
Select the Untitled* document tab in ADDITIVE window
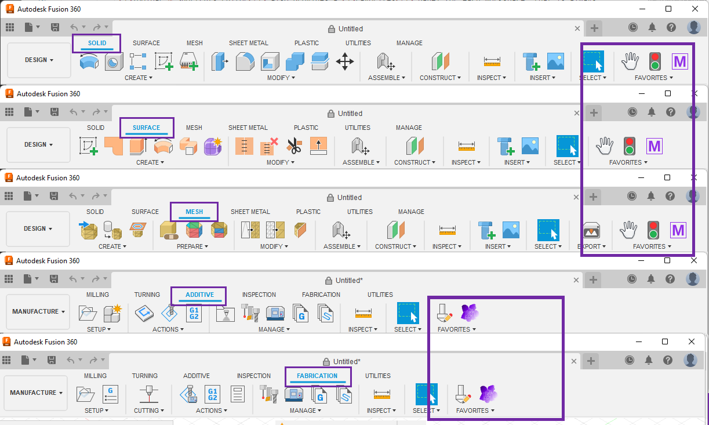pyautogui.click(x=346, y=280)
